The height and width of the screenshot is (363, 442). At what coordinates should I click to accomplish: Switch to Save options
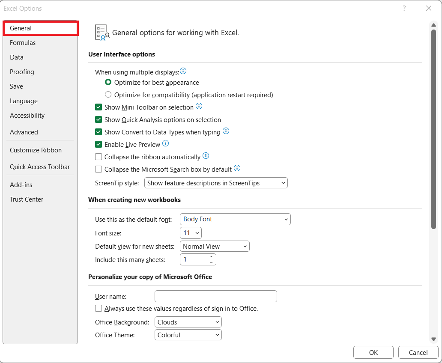coord(41,86)
